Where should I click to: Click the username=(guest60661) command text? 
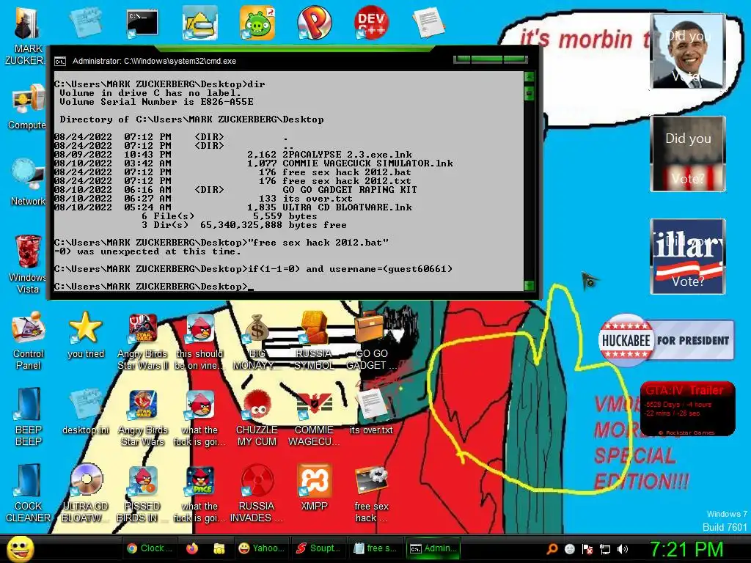click(x=391, y=269)
